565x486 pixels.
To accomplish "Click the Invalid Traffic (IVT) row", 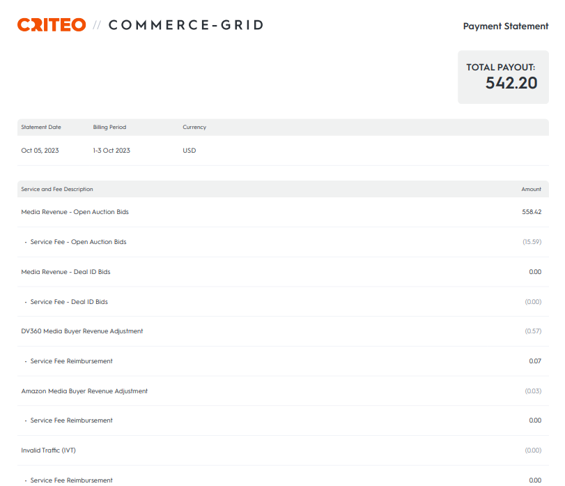I will click(49, 450).
